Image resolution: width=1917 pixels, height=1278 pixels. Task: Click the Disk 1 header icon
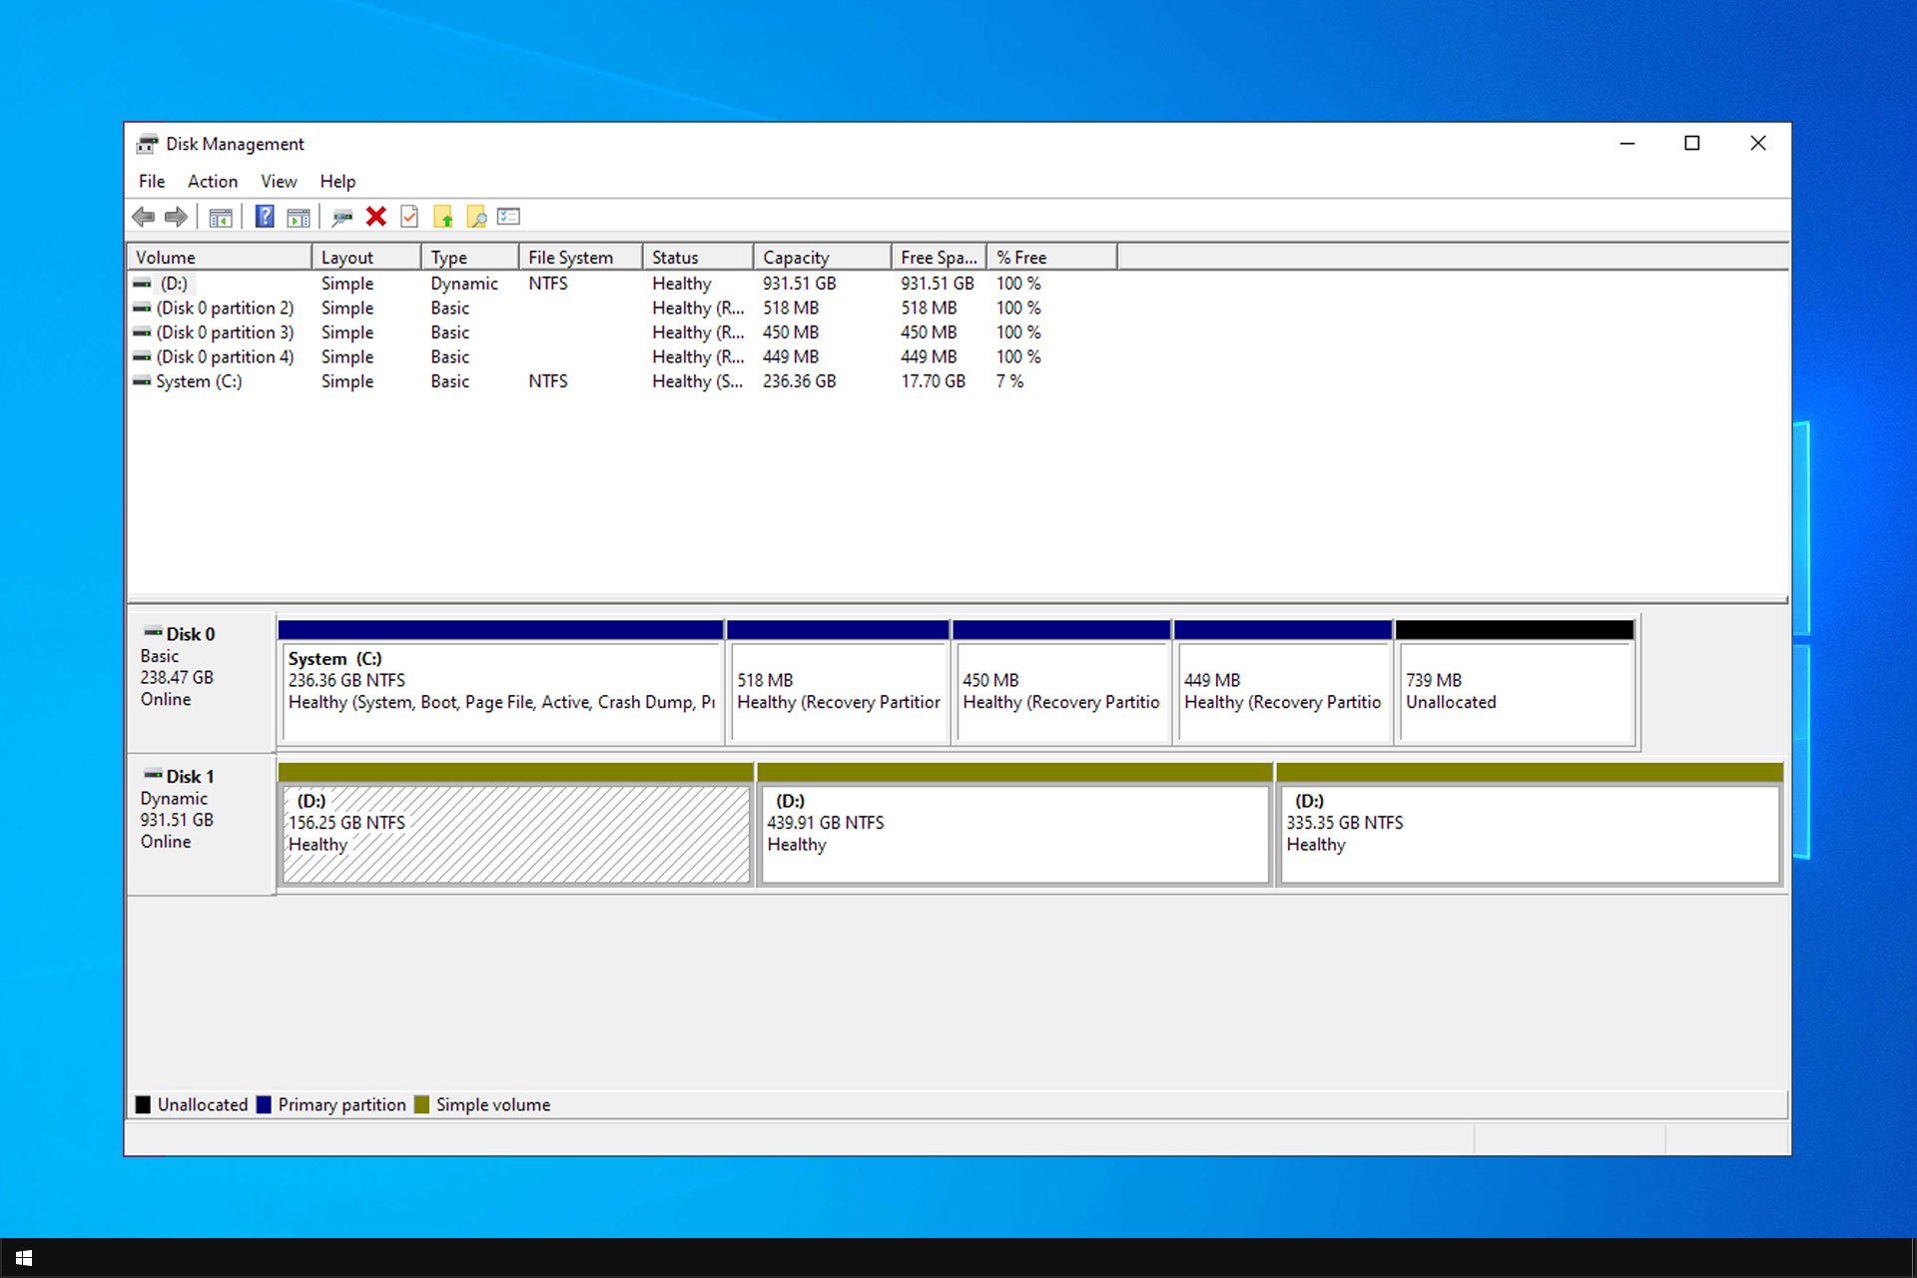click(153, 775)
